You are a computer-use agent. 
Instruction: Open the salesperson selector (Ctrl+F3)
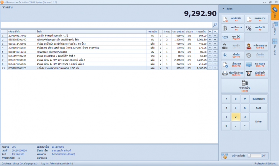[x=256, y=47]
